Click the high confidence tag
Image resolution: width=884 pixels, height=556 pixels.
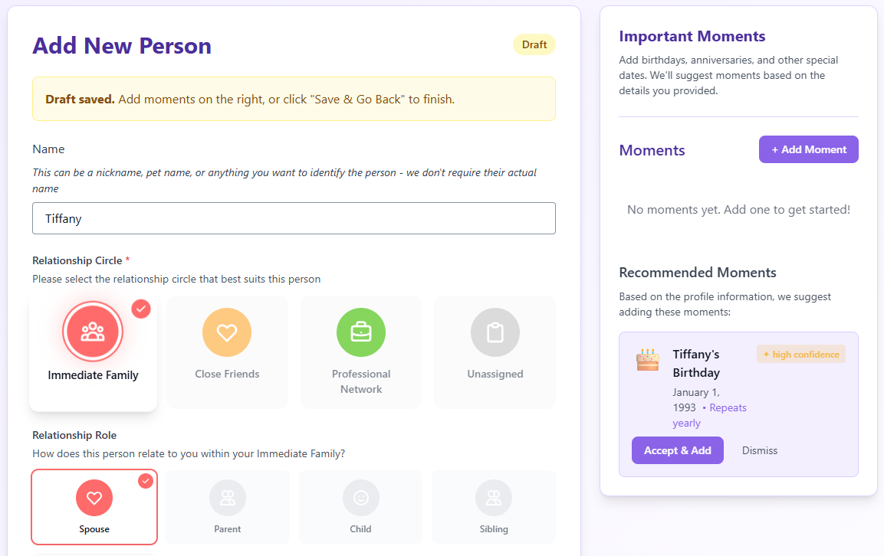(x=800, y=354)
